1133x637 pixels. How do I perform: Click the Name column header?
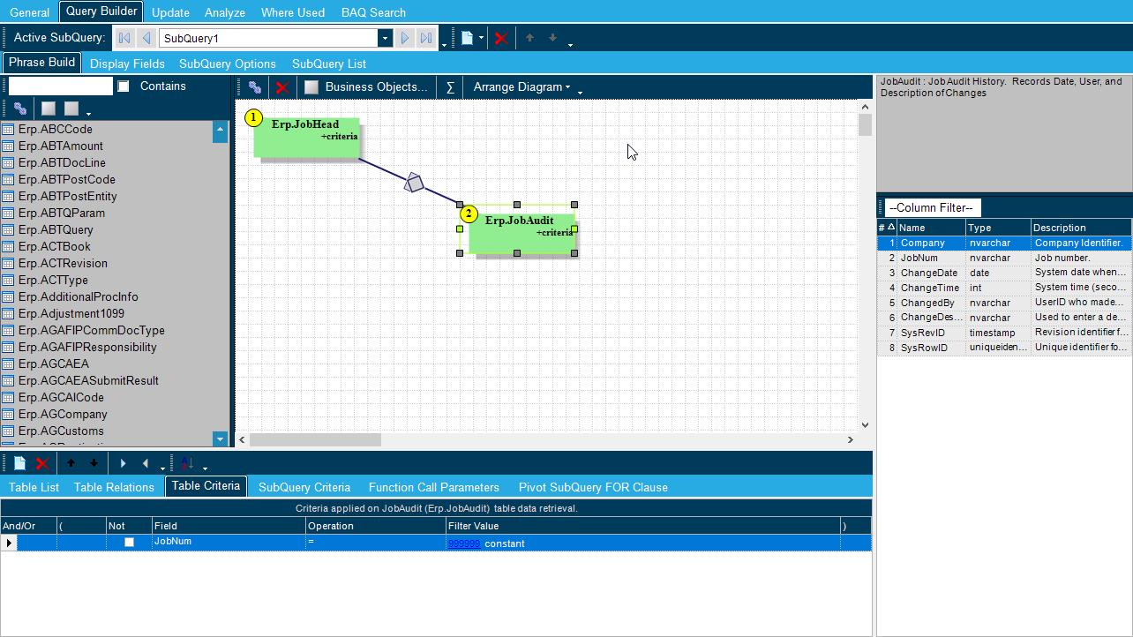[x=931, y=228]
